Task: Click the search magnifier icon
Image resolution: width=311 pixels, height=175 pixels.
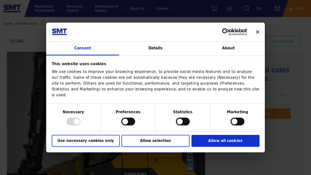Action: tap(246, 9)
